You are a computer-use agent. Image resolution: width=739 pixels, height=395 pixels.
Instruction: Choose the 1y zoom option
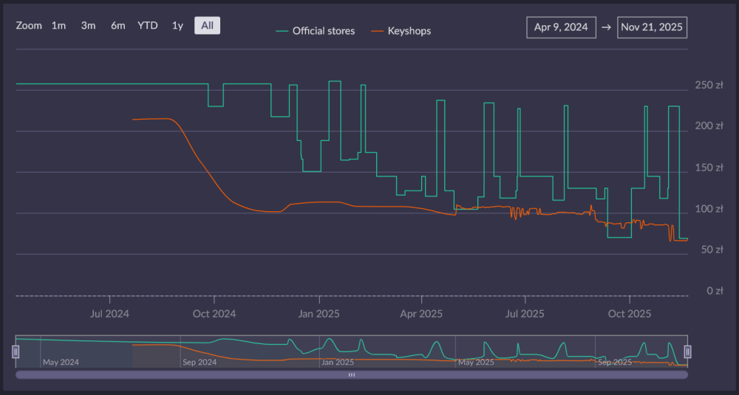point(177,26)
